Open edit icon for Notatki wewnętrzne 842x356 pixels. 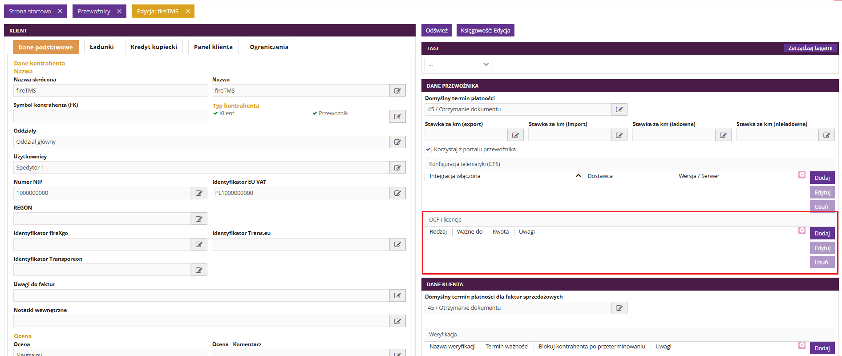click(x=397, y=321)
